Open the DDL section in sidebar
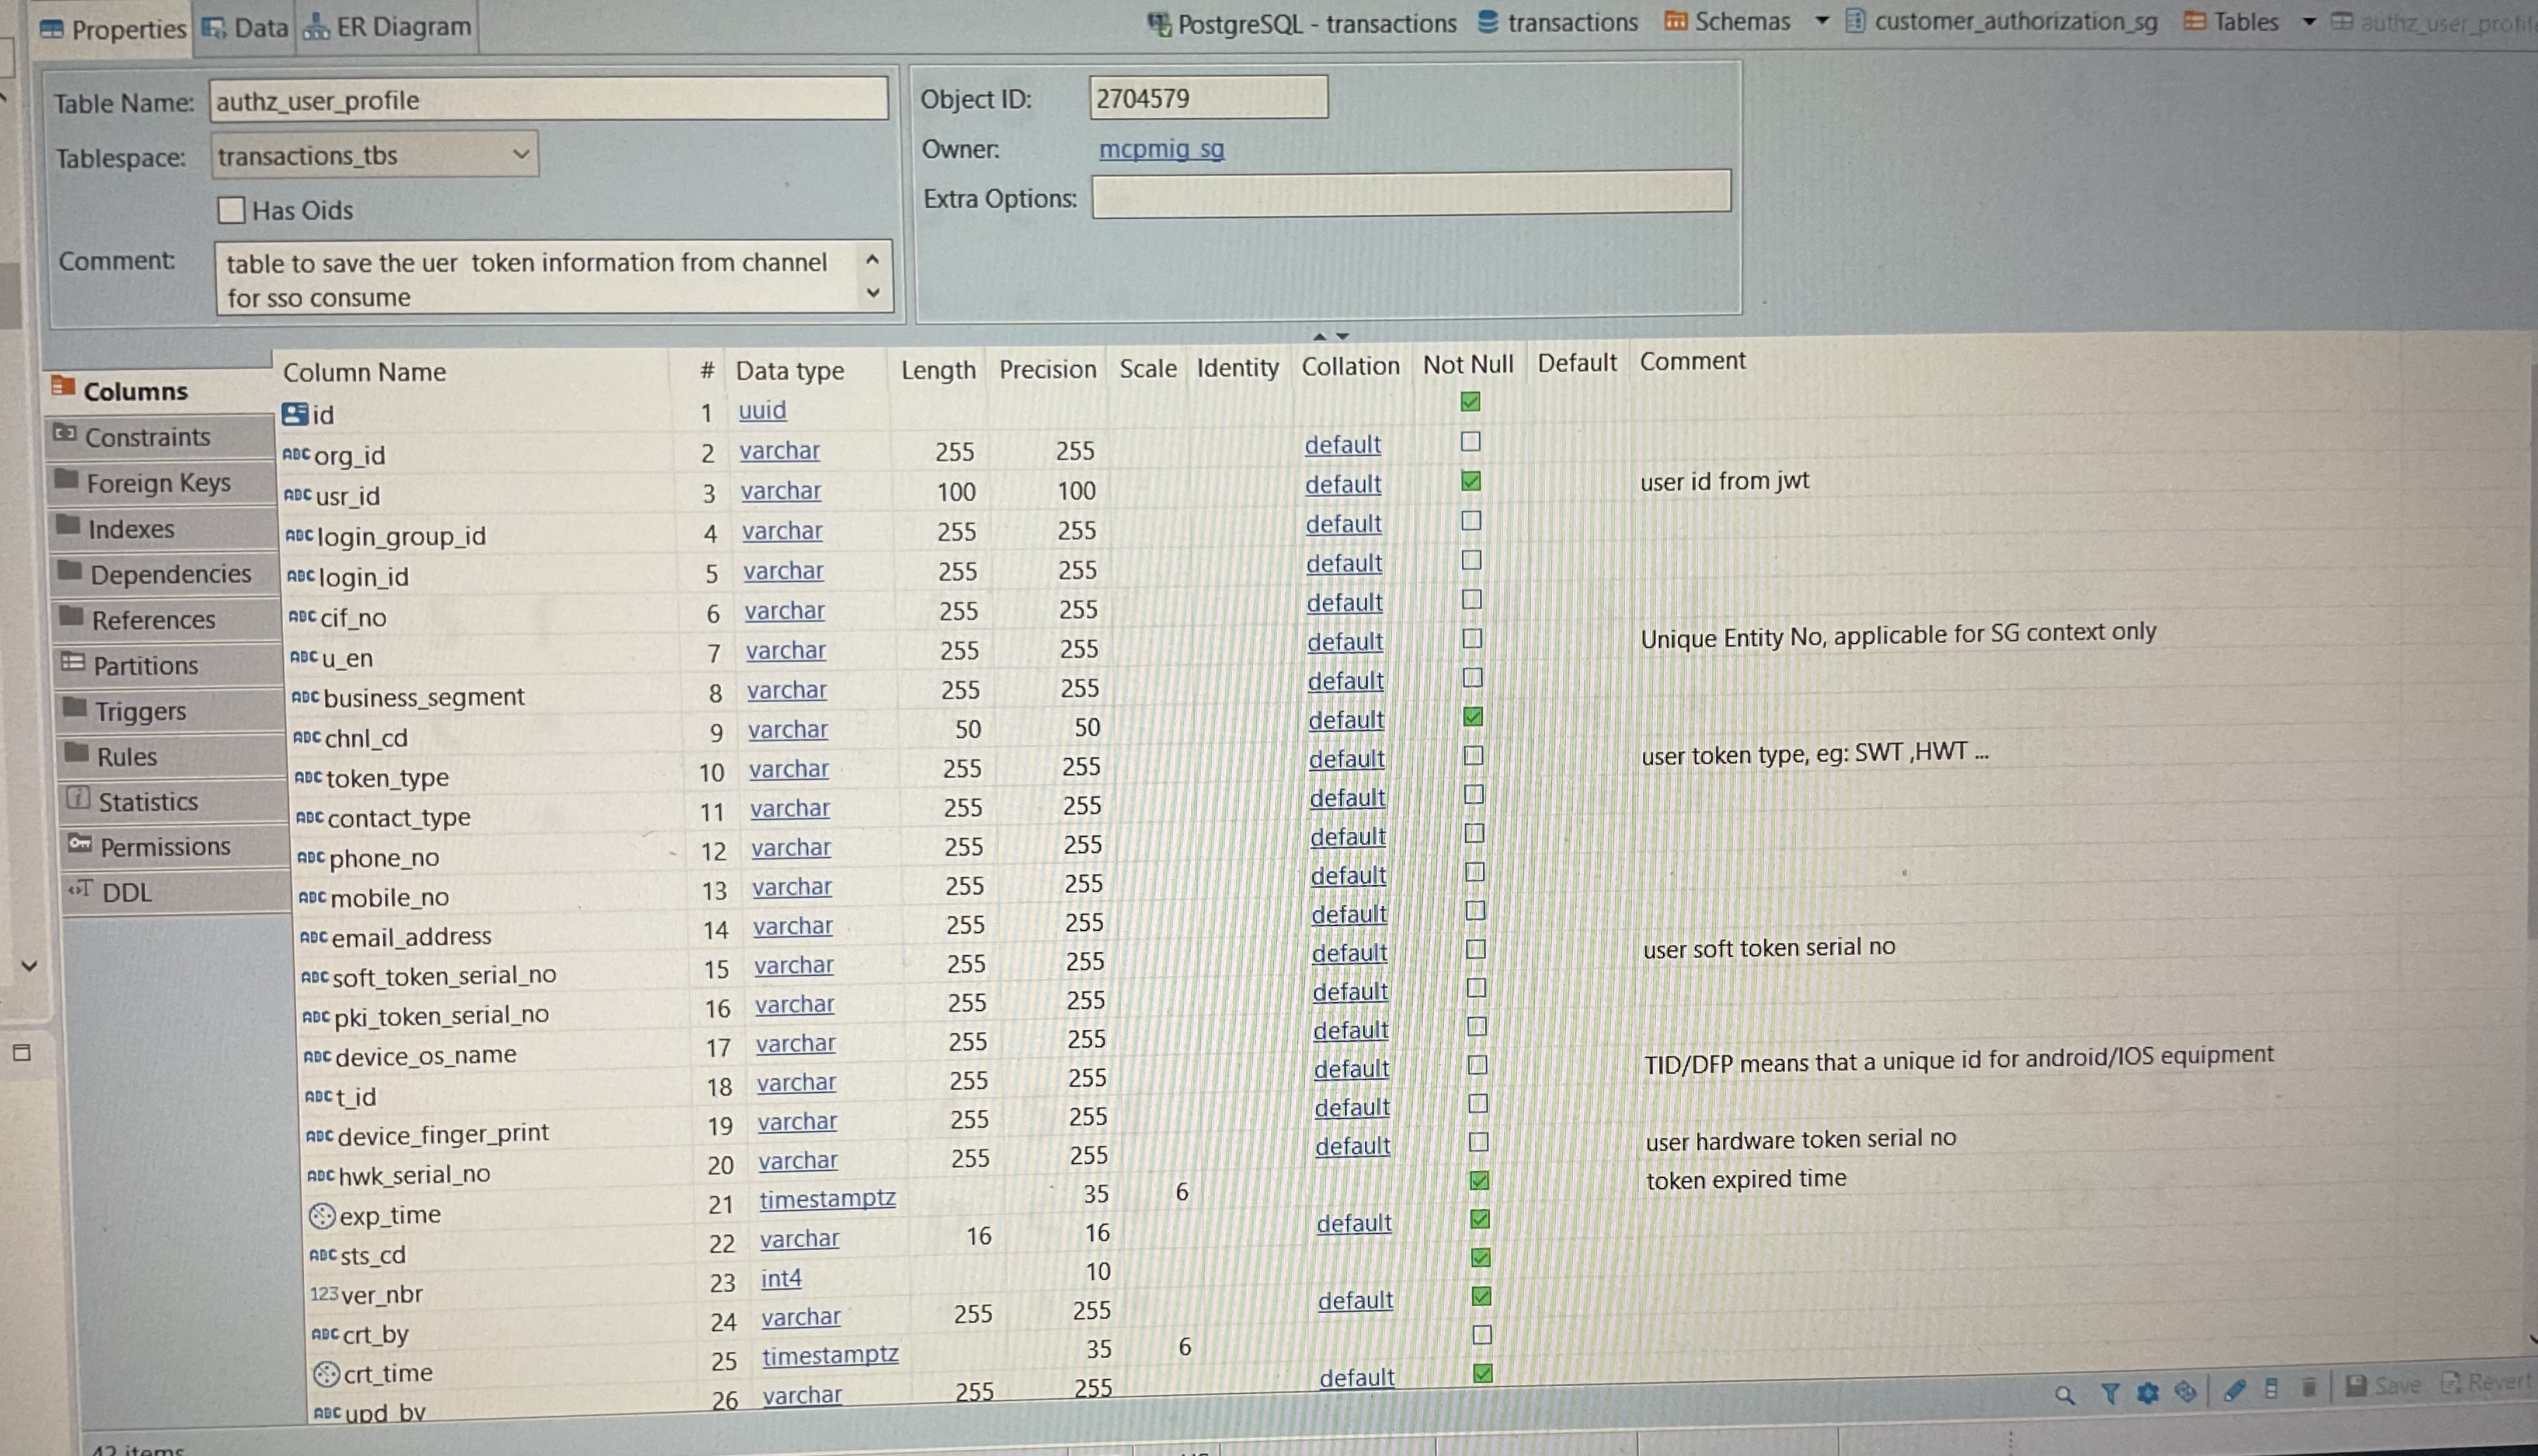2538x1456 pixels. point(126,892)
